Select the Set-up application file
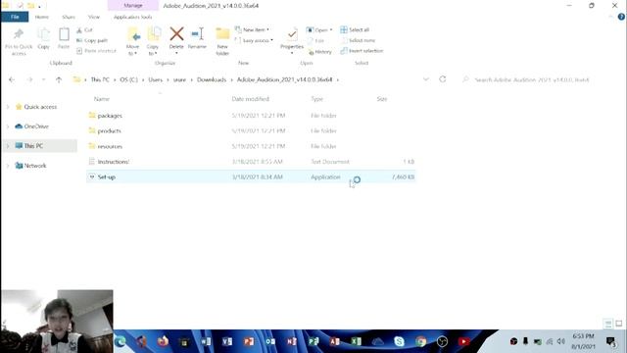Viewport: 627px width, 353px height. point(251,176)
